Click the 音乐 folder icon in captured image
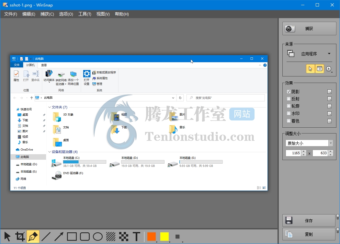340x244 pixels. coord(174,130)
